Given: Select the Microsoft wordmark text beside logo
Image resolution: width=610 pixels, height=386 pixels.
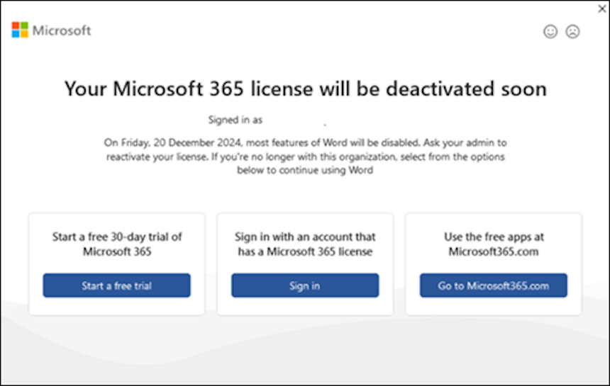Looking at the screenshot, I should click(62, 30).
